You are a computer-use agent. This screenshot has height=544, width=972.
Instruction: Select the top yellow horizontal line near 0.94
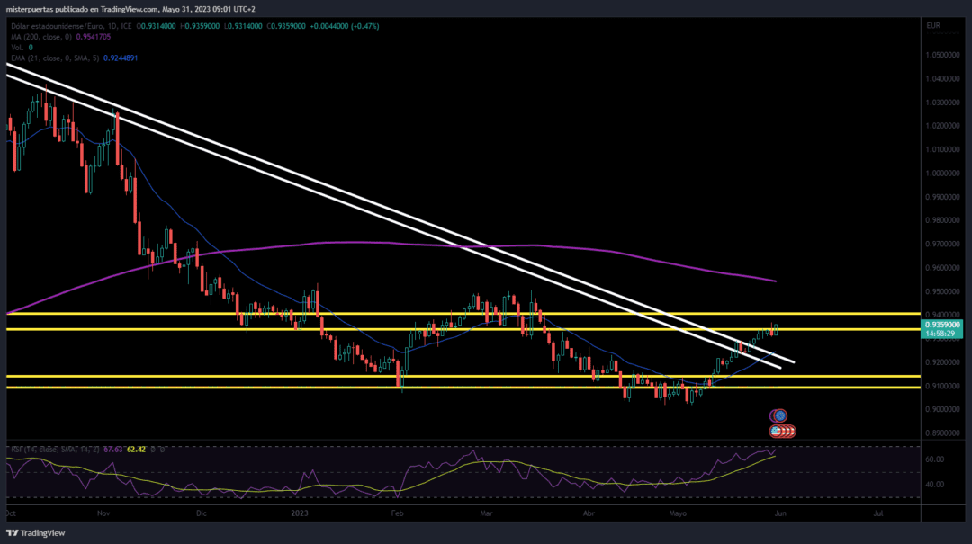click(463, 314)
